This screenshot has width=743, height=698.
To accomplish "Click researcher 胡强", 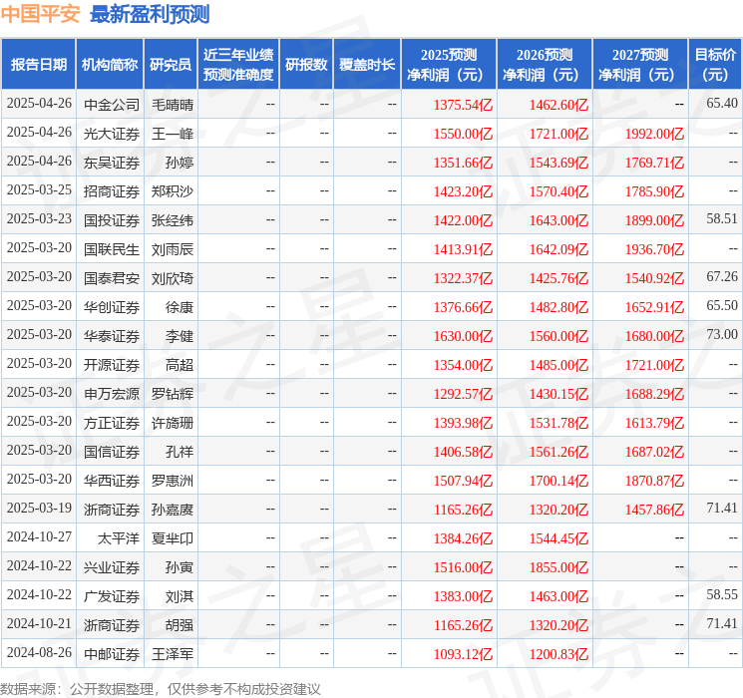I will [180, 625].
